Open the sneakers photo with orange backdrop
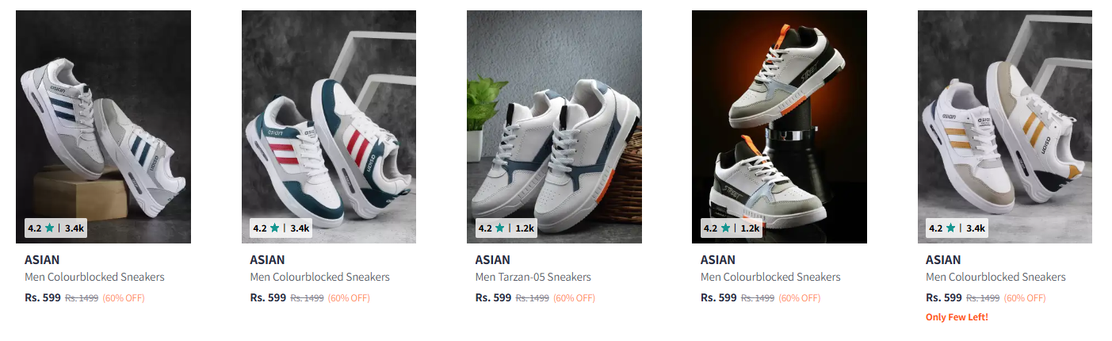This screenshot has width=1112, height=341. point(779,119)
